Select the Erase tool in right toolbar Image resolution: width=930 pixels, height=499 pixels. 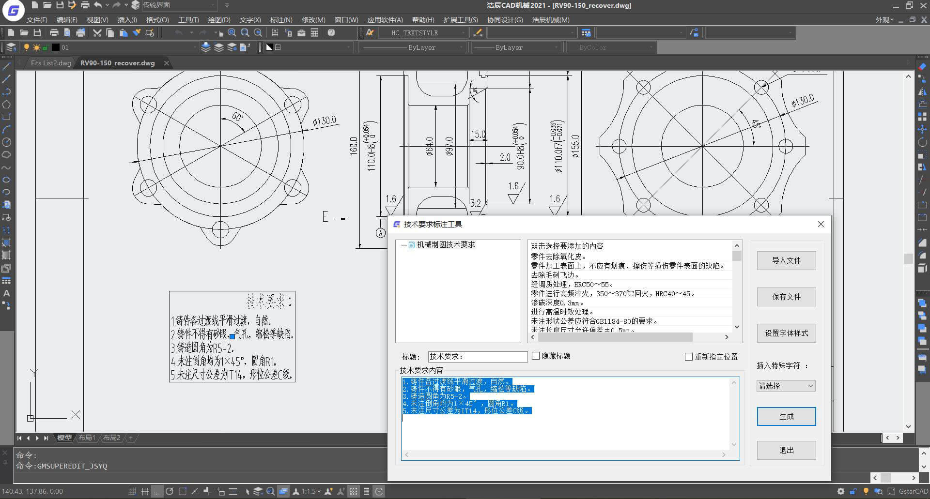click(x=922, y=66)
